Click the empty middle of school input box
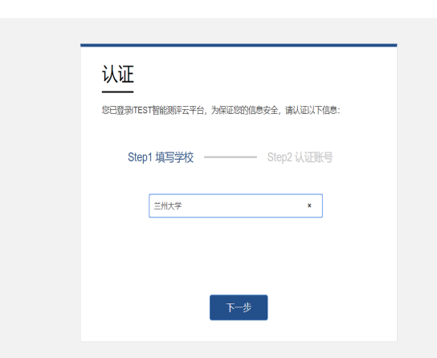The height and width of the screenshot is (358, 437). click(x=243, y=205)
